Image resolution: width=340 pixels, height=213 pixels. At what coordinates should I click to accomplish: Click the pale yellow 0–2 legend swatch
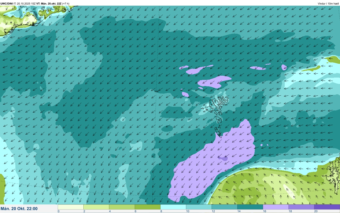71,207
